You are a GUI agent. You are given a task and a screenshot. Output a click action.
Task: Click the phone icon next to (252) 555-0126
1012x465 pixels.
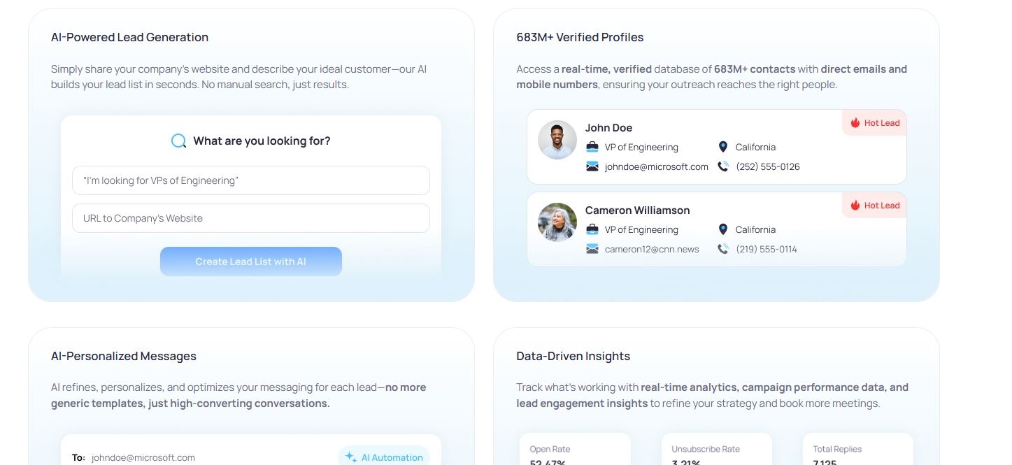[x=723, y=166]
